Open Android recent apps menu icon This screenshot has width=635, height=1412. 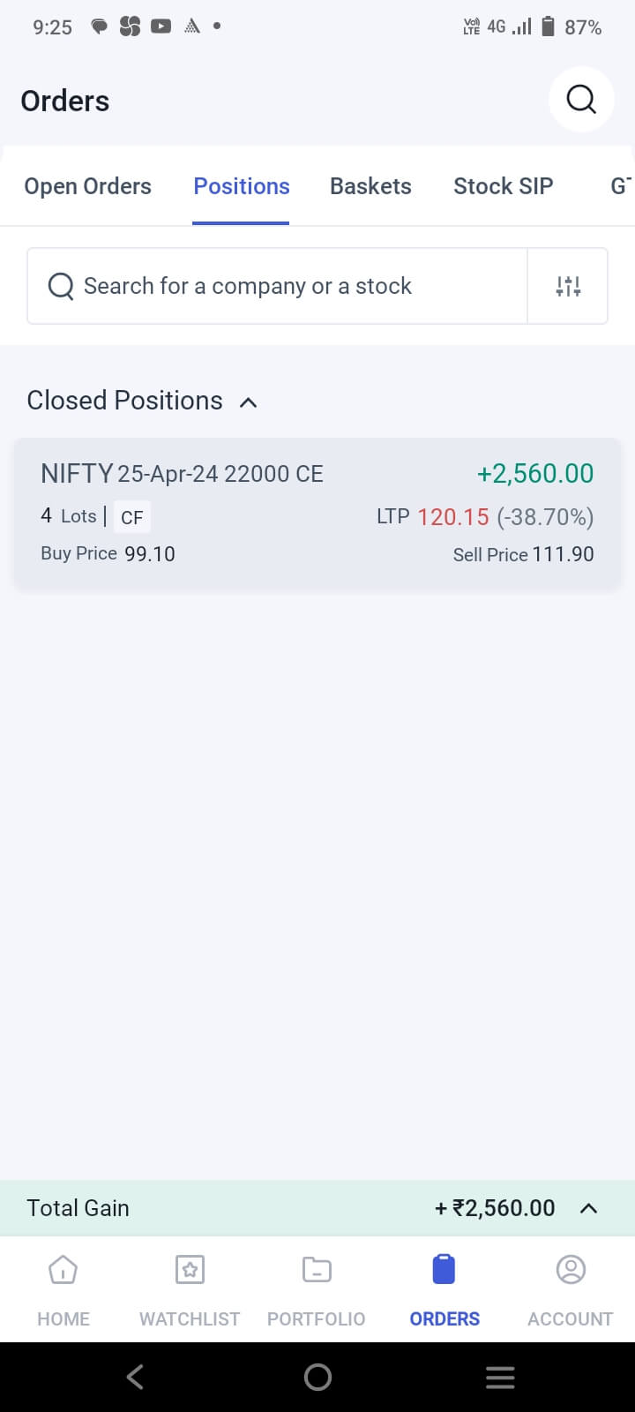tap(500, 1377)
